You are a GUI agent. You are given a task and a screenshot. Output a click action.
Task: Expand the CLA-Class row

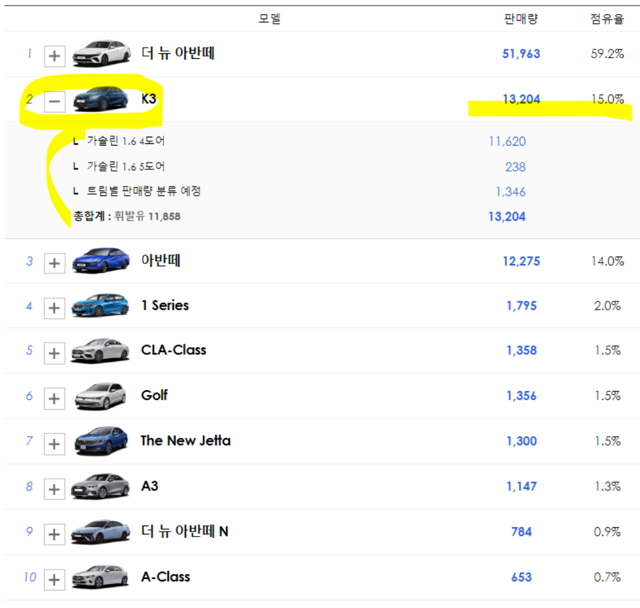click(55, 353)
